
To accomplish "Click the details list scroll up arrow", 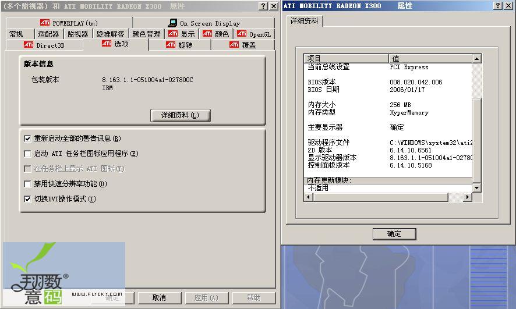I will click(x=476, y=59).
